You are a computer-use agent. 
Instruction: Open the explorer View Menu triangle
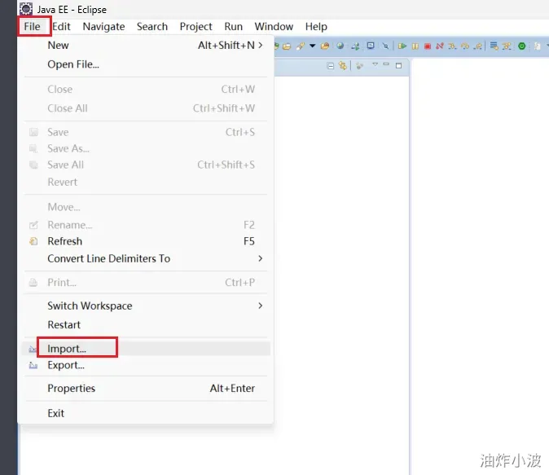point(375,64)
